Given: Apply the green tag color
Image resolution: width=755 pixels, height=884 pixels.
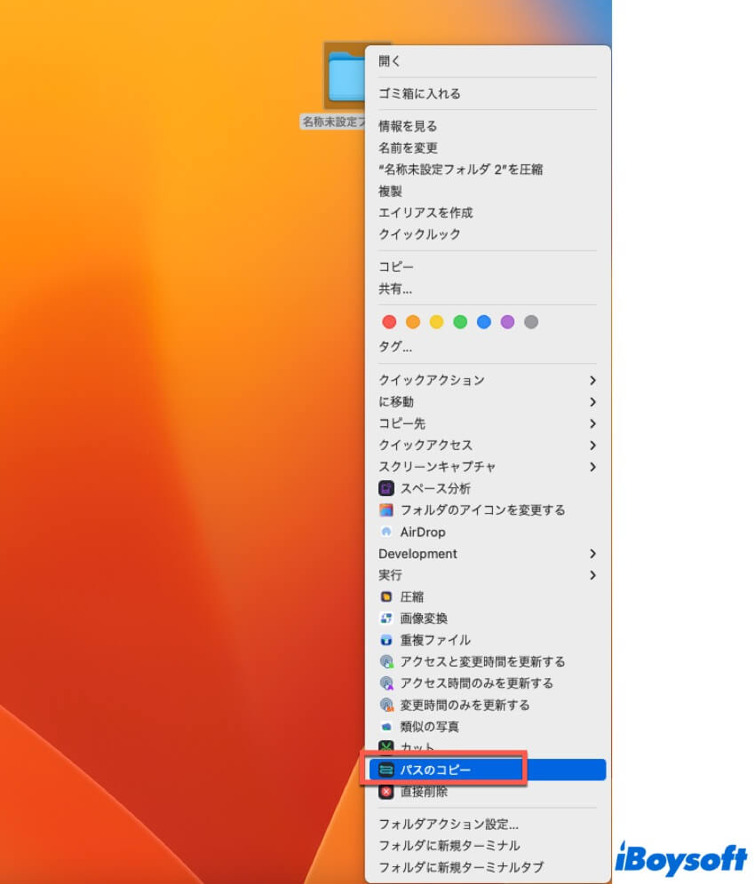Looking at the screenshot, I should (x=460, y=322).
